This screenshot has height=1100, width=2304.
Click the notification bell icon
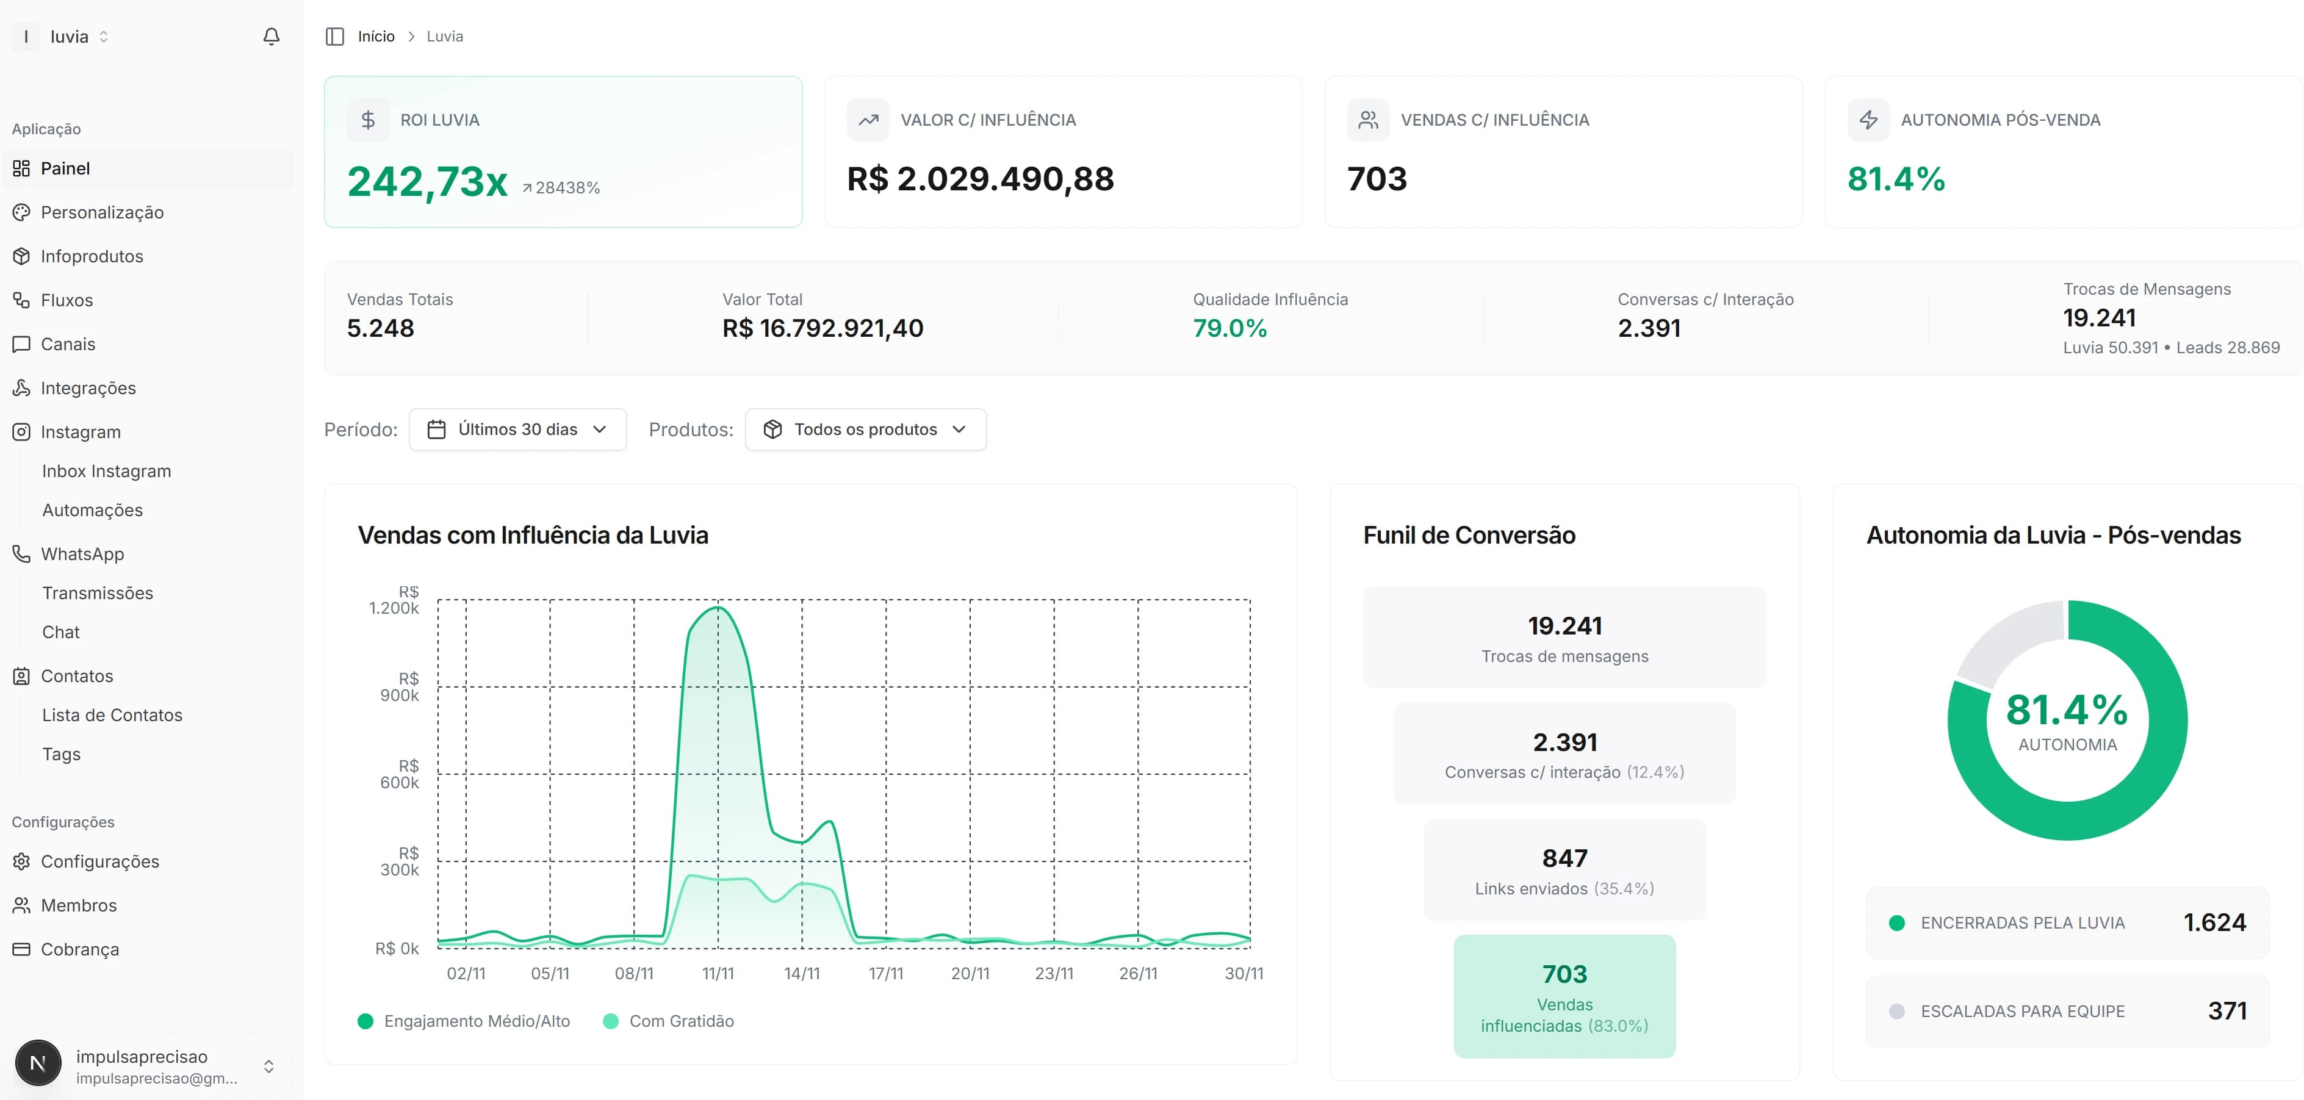click(271, 36)
